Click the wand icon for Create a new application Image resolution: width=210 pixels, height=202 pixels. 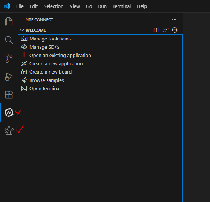[24, 63]
